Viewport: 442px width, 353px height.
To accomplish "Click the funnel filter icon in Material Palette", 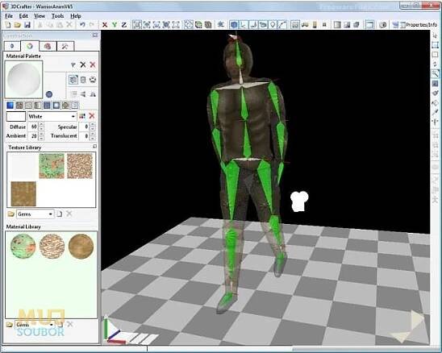I will point(73,65).
